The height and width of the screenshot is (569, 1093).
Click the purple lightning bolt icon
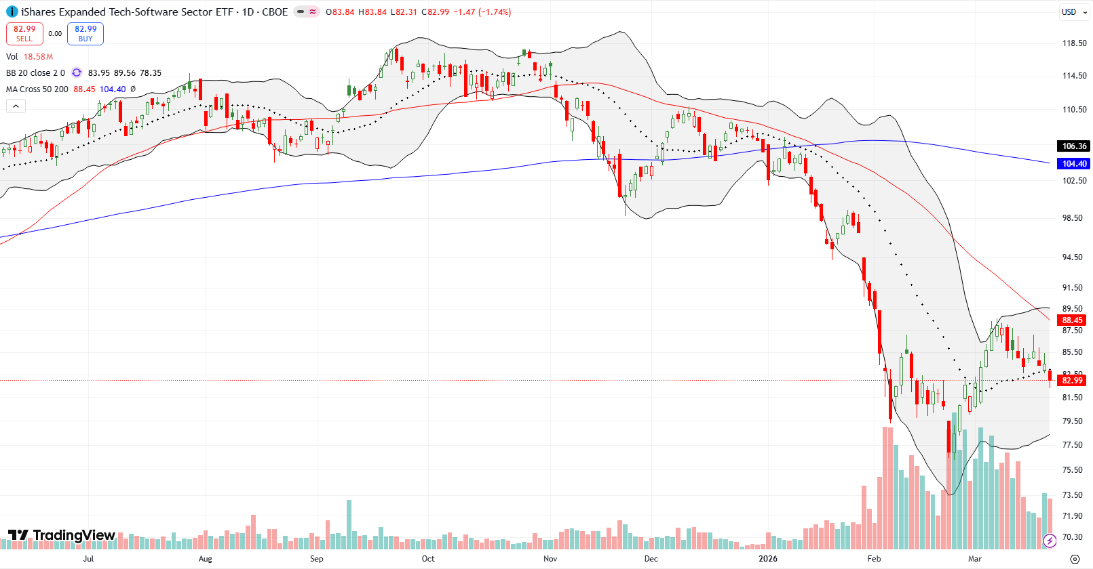click(1050, 541)
